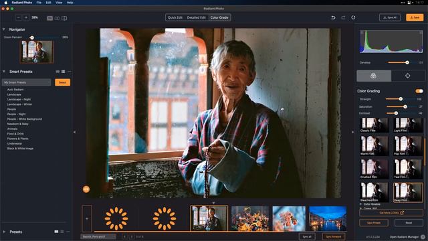The width and height of the screenshot is (428, 241).
Task: Select the target crosshair tab icon
Action: point(407,76)
